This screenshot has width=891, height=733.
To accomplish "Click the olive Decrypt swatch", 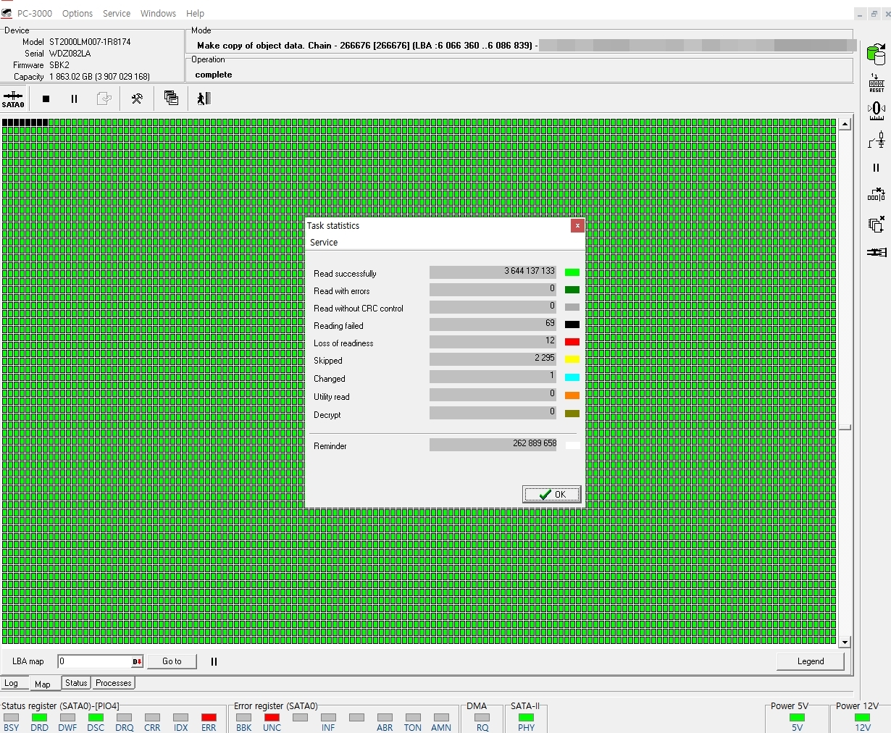I will [x=572, y=414].
